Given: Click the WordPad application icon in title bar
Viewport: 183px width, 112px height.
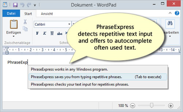Looking at the screenshot, I should [x=5, y=5].
